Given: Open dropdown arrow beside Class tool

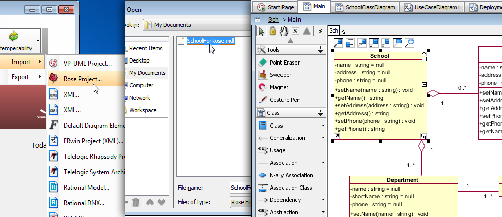Looking at the screenshot, I should point(323,126).
